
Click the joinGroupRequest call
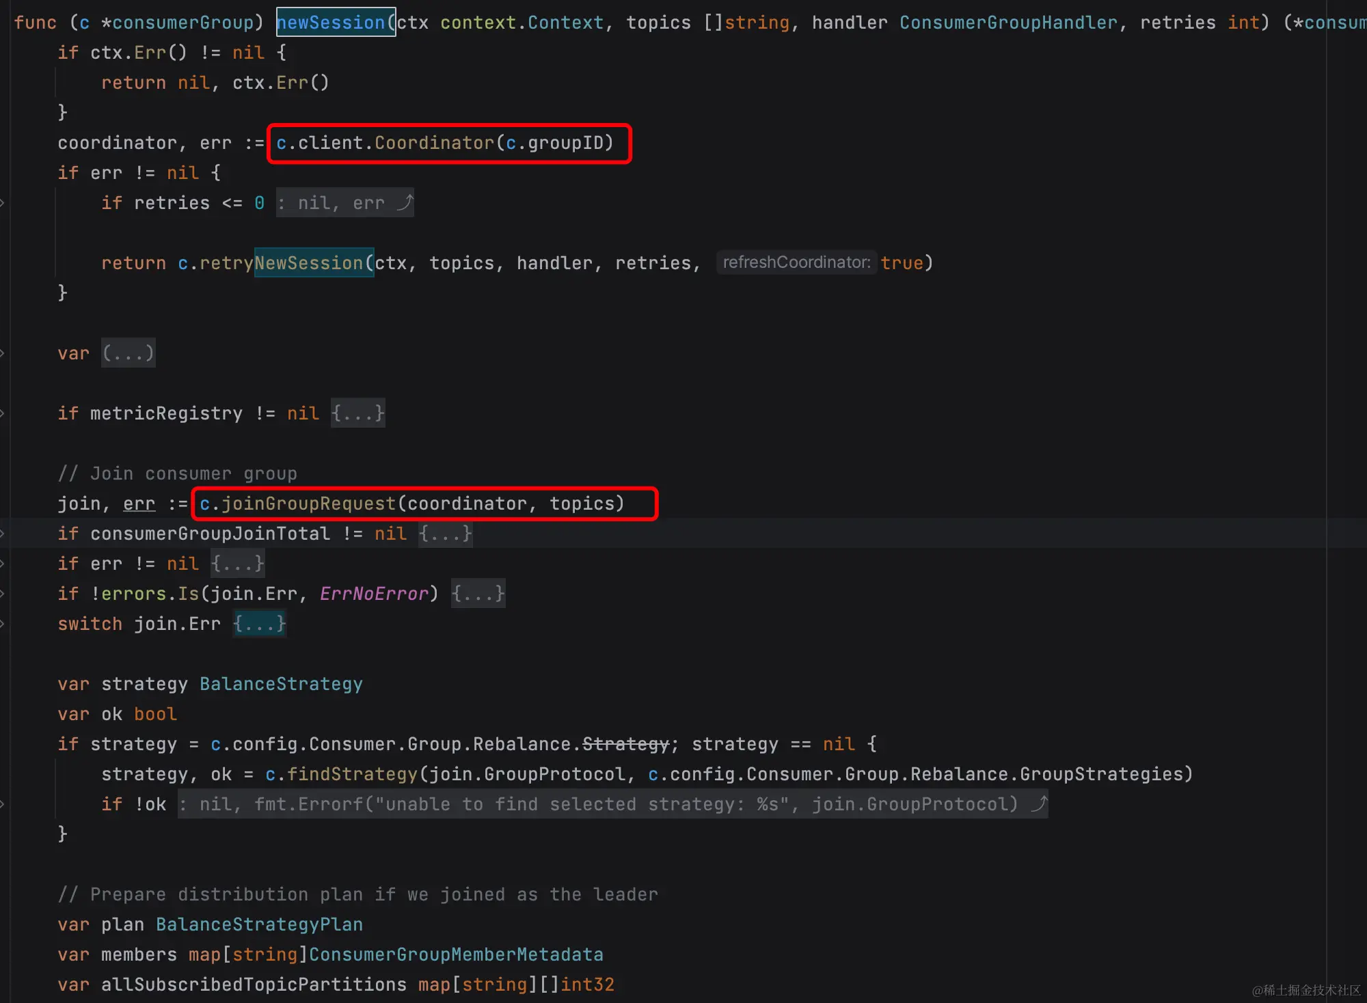308,504
